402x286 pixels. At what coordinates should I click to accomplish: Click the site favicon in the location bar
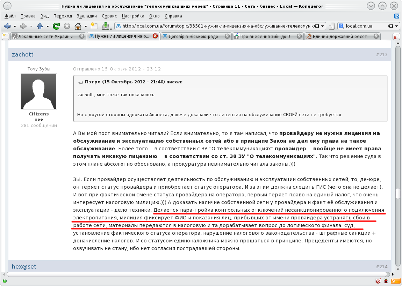pos(118,26)
